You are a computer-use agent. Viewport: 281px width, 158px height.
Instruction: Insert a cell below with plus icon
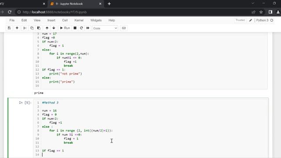coord(17,28)
